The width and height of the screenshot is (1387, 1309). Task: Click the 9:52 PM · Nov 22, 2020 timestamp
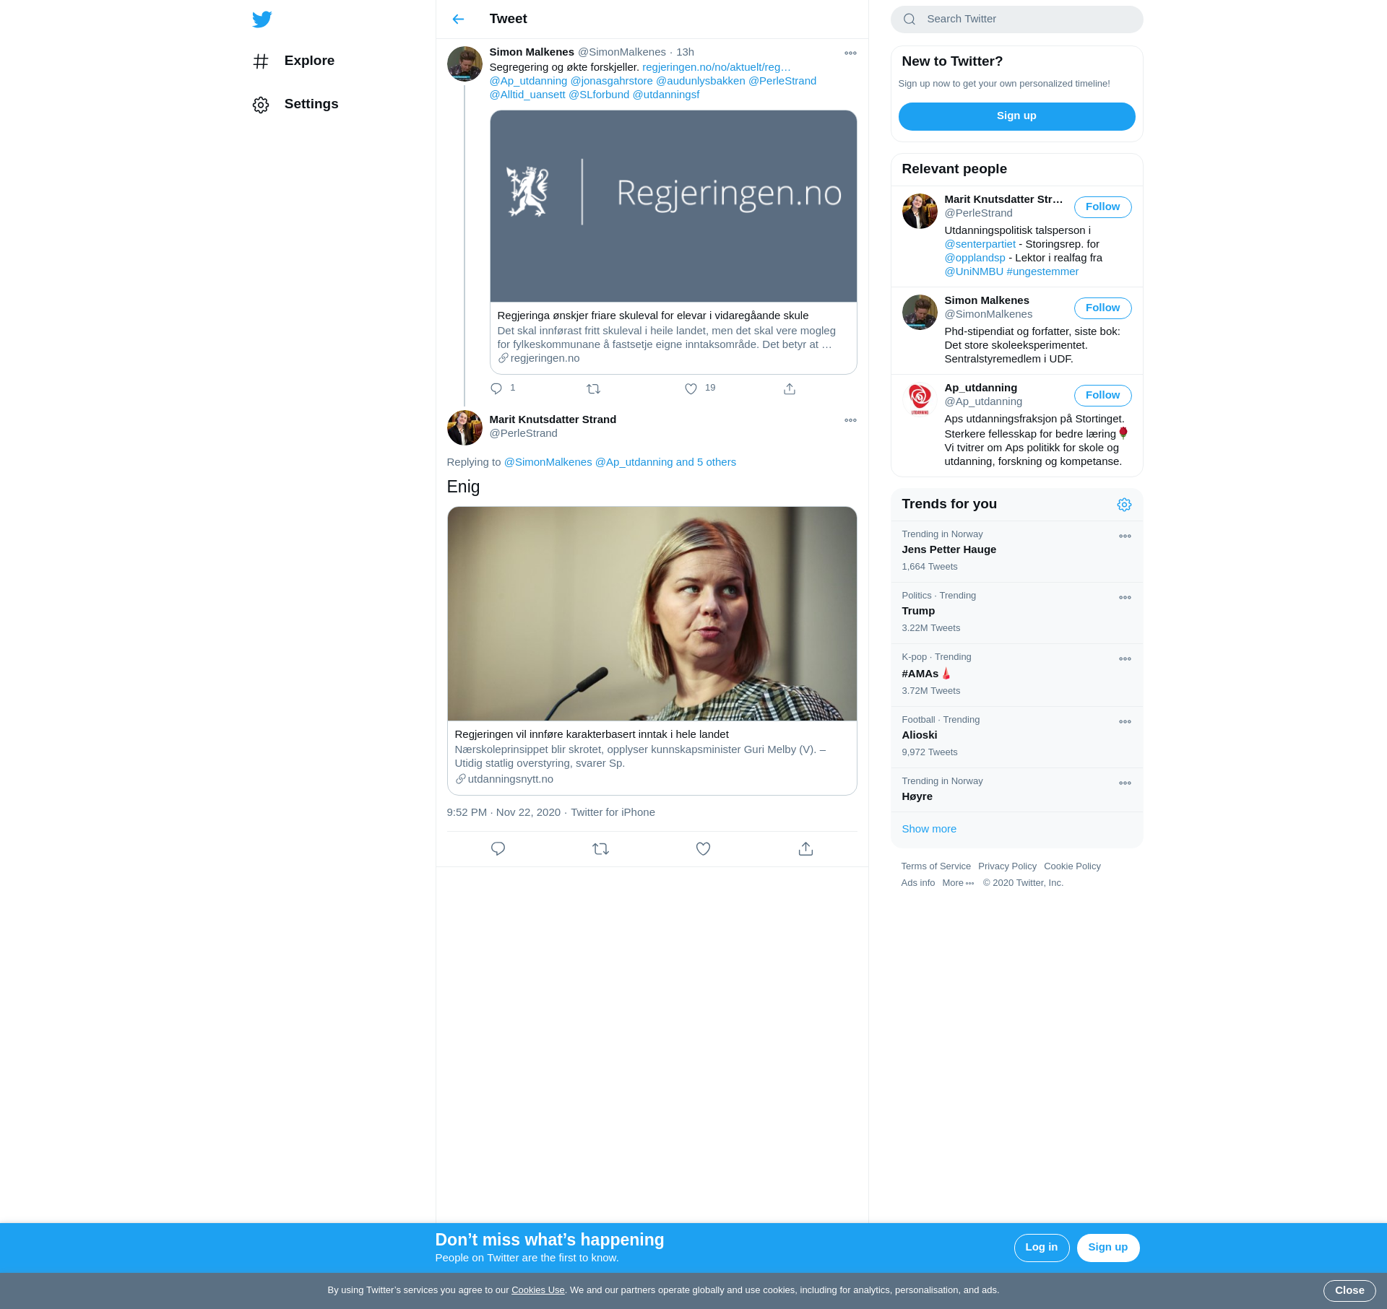coord(504,812)
